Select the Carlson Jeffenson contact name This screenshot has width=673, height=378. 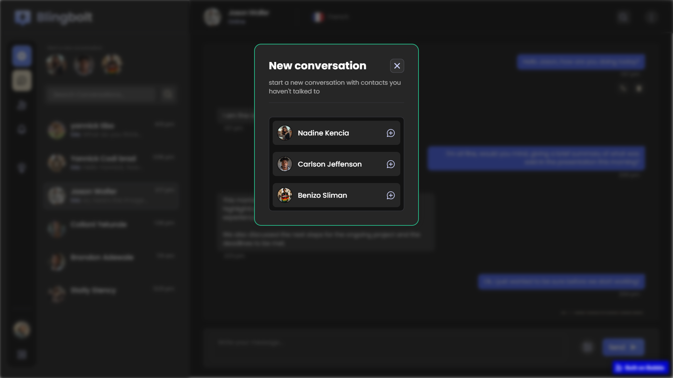coord(329,164)
